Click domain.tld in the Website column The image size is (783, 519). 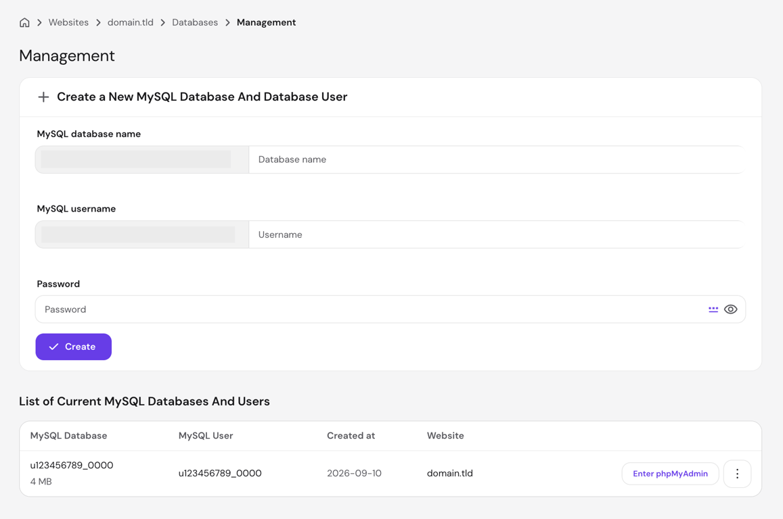449,473
